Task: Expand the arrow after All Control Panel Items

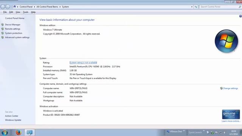Action: click(x=60, y=7)
